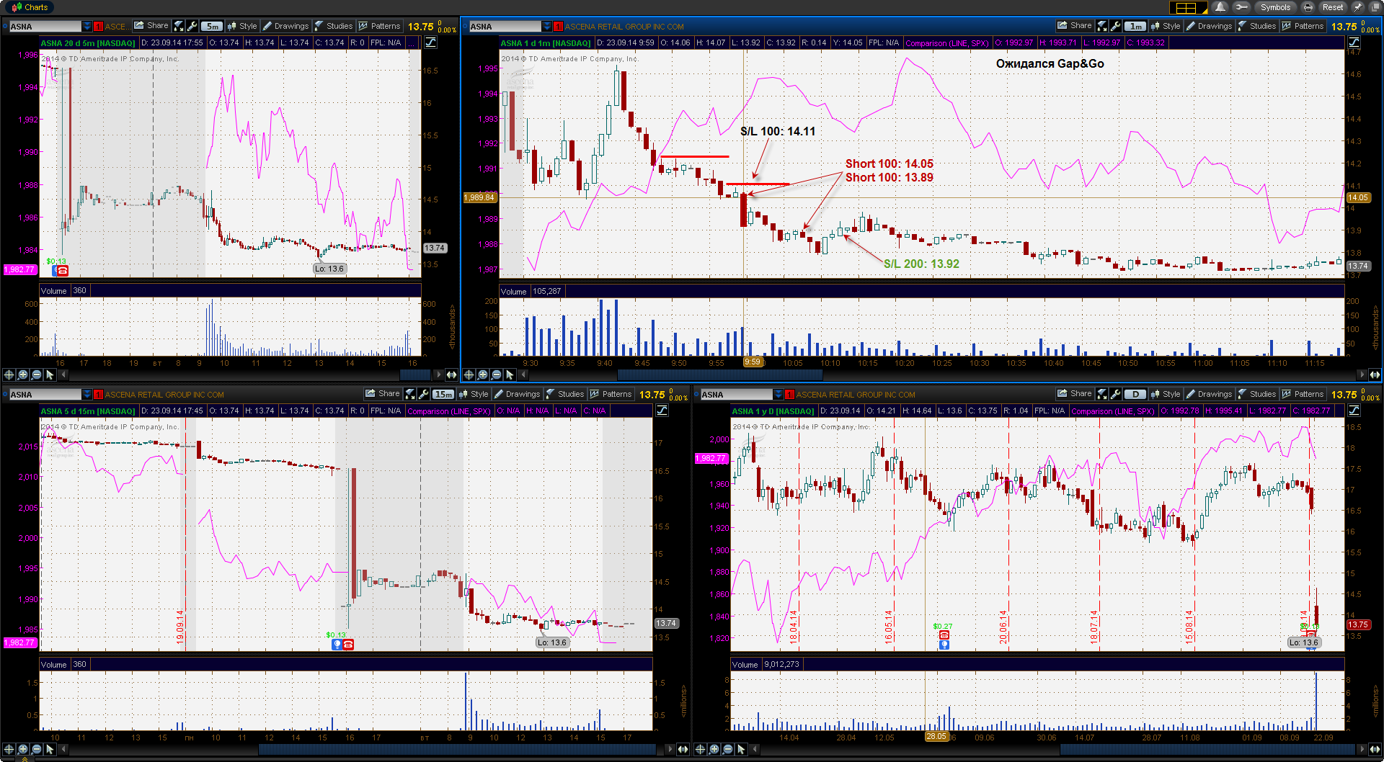Open alerts via the bell icon
The width and height of the screenshot is (1384, 762).
[1220, 7]
